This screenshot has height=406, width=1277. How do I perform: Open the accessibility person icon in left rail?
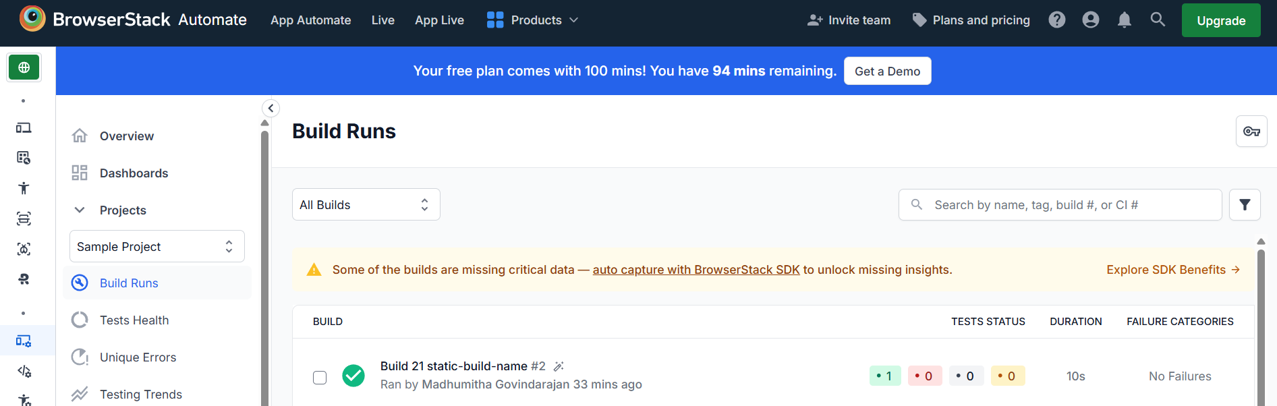(24, 188)
